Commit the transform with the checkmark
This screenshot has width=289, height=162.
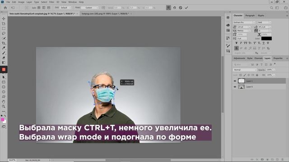click(186, 8)
